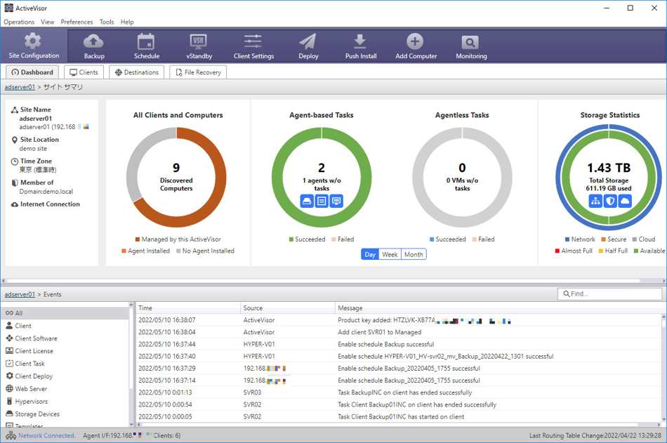Click the Add Computer plus icon

pos(415,41)
